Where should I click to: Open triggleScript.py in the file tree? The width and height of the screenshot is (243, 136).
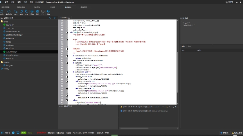click(x=12, y=55)
